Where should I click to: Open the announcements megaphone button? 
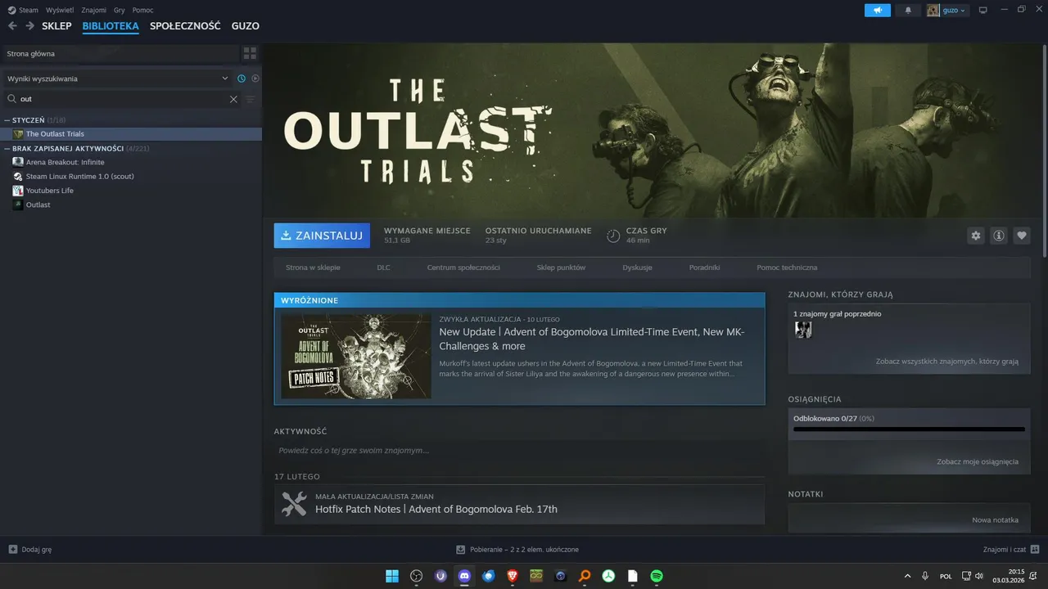tap(878, 10)
